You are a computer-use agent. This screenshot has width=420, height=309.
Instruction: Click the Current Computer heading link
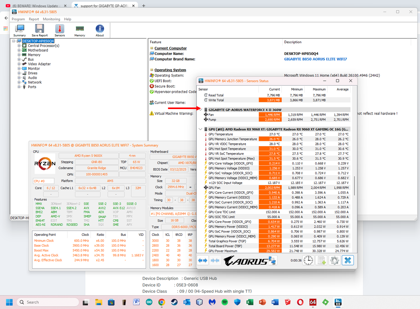pos(171,48)
